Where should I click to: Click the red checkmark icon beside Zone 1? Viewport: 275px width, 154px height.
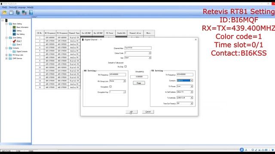pos(14,41)
